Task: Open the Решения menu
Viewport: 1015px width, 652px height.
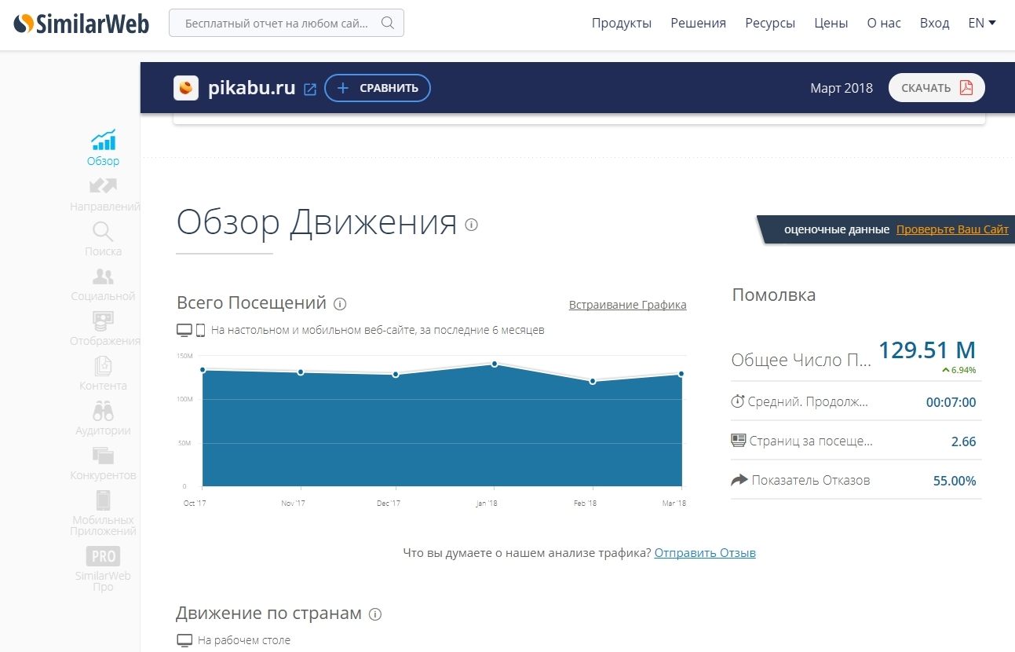Action: pos(698,23)
